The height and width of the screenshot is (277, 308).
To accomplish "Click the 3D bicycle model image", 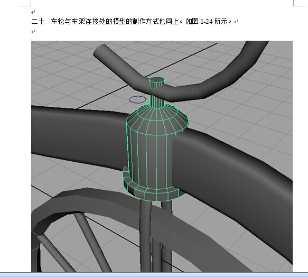I will 162,156.
